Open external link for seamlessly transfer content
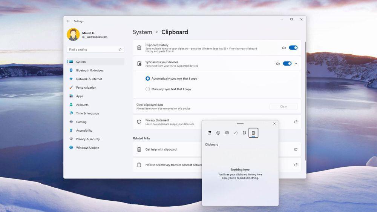Viewport: 377px width, 212px height. tap(296, 165)
